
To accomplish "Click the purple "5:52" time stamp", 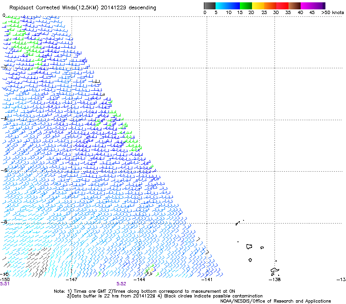I will 121,284.
